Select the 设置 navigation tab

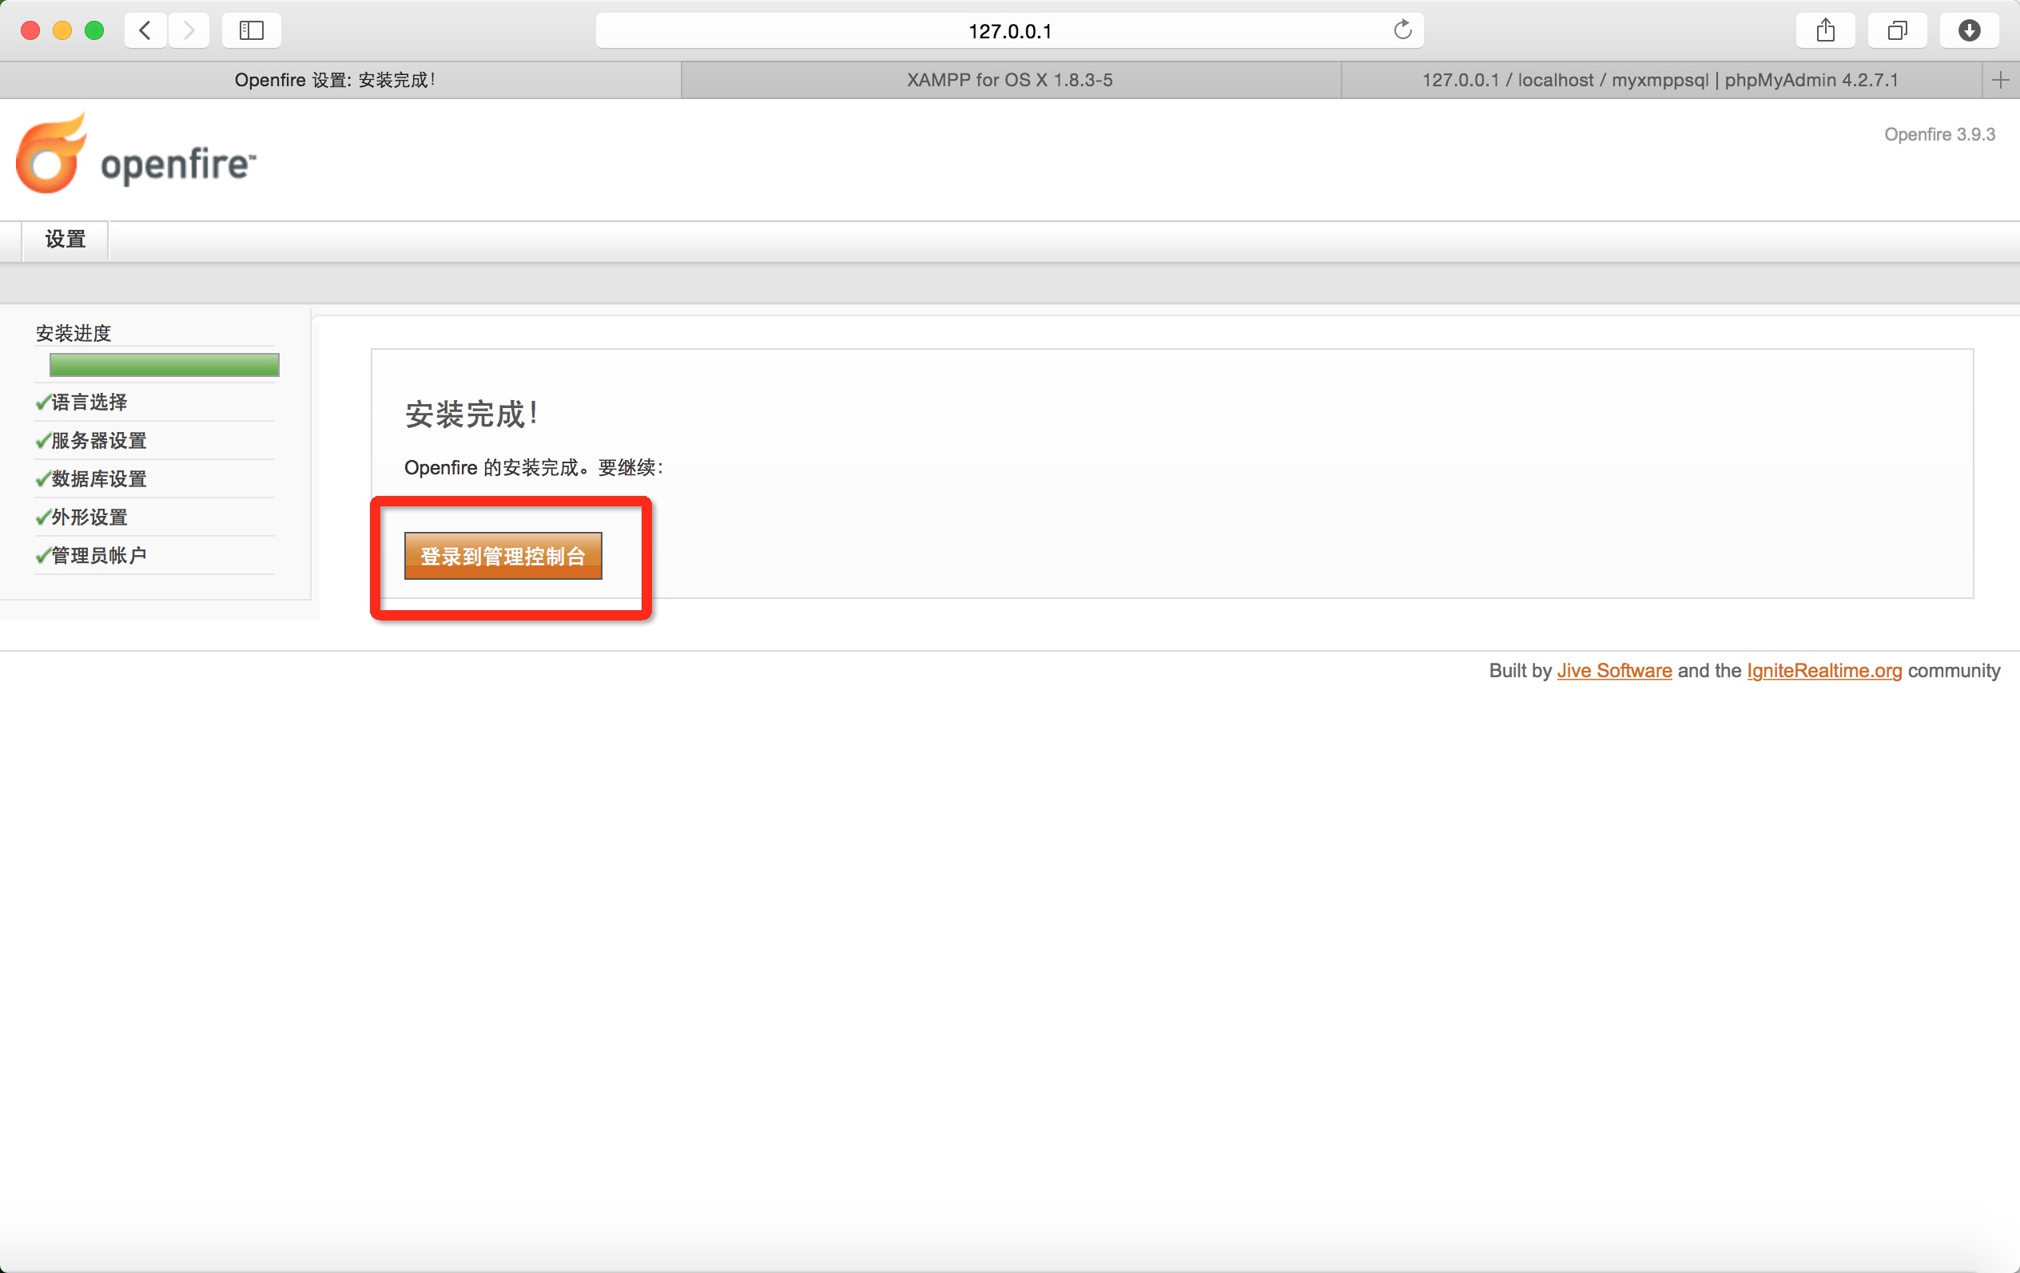click(66, 240)
